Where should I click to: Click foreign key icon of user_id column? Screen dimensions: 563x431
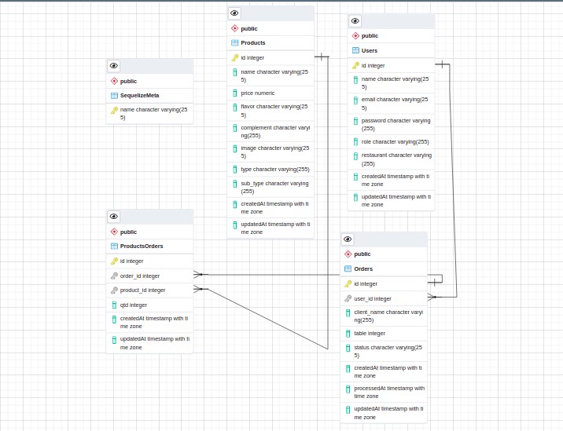coord(348,298)
